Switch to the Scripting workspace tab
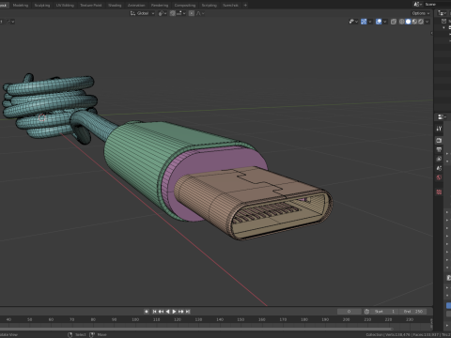This screenshot has width=451, height=338. click(x=209, y=5)
